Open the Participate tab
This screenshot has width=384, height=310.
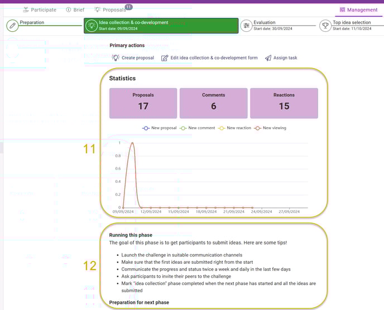40,10
